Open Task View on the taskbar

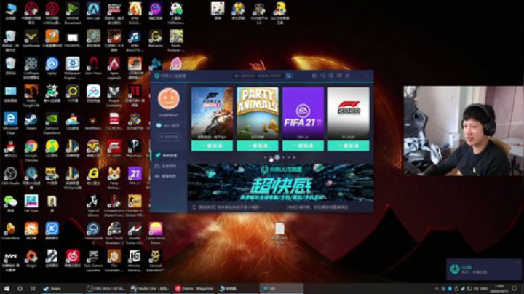33,288
